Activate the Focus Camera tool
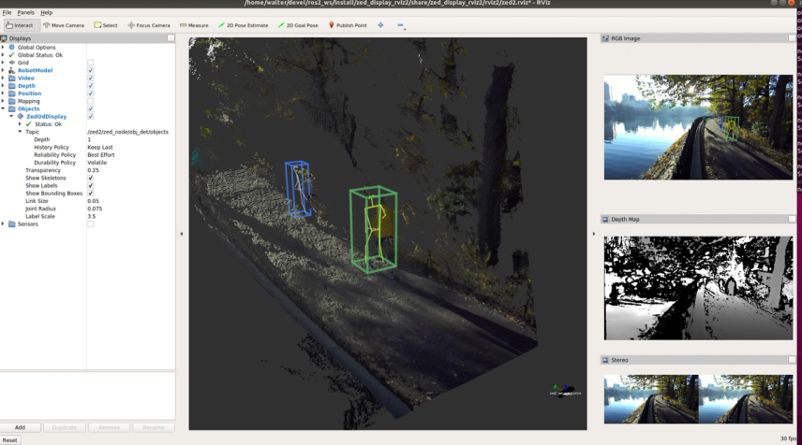The image size is (802, 445). click(x=149, y=25)
